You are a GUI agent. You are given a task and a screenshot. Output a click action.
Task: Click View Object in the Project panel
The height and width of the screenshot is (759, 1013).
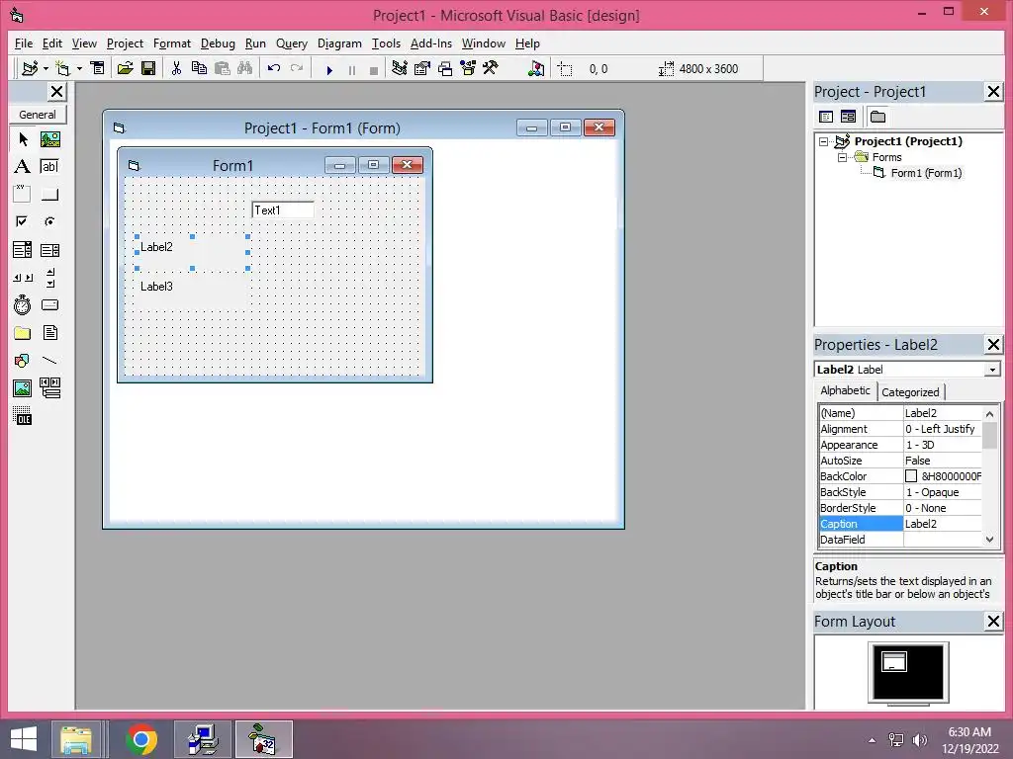848,117
